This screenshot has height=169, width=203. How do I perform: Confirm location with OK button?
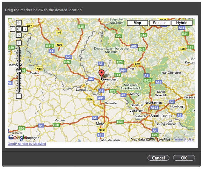[184, 158]
